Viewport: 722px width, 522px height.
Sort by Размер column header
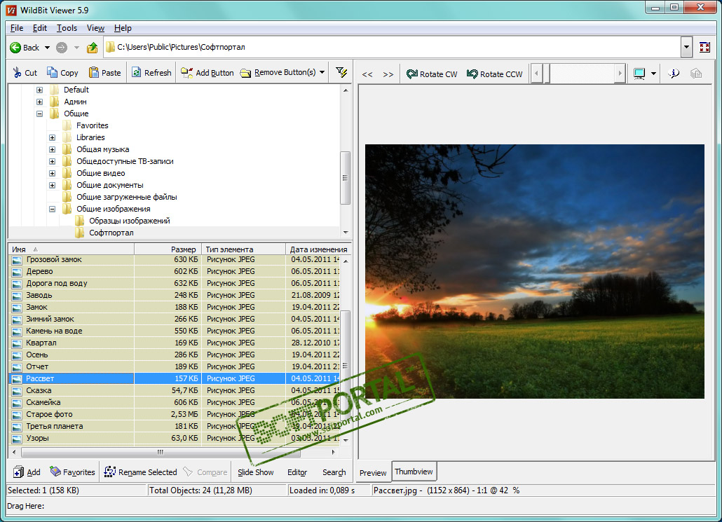pos(168,249)
